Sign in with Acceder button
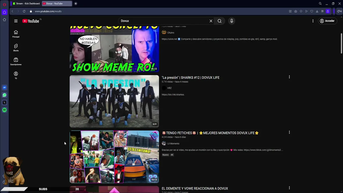 click(x=327, y=21)
